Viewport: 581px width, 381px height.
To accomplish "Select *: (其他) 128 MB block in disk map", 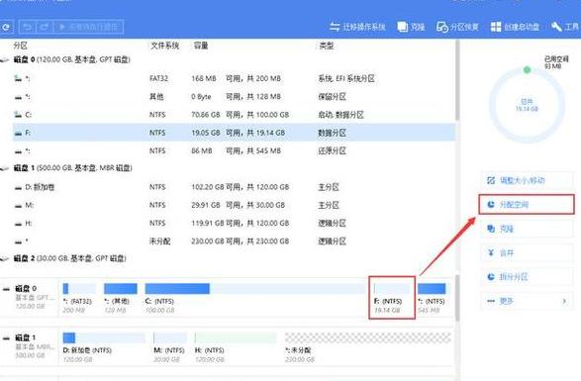I will (121, 298).
